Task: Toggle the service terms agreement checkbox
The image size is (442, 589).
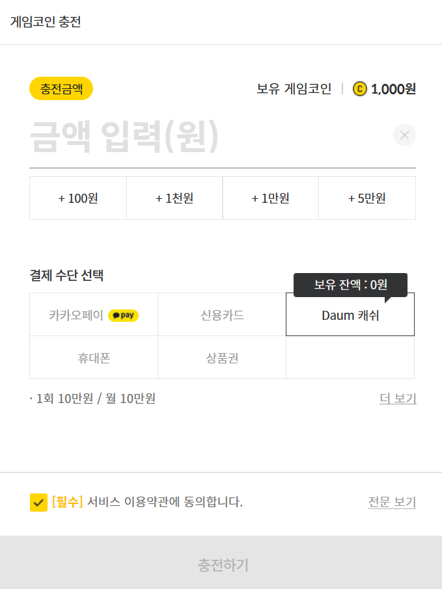Action: click(38, 503)
